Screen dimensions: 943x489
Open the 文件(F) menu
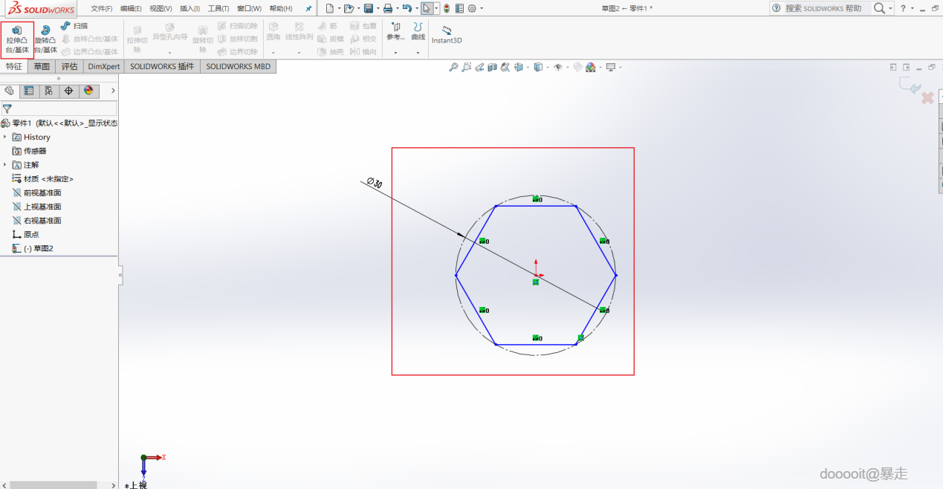pyautogui.click(x=102, y=8)
